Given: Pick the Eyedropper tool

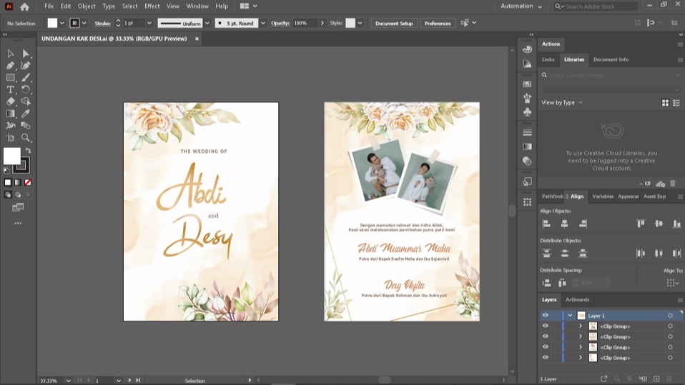Looking at the screenshot, I should 26,113.
